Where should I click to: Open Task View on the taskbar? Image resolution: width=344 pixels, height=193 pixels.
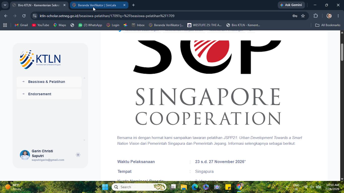pos(173,187)
